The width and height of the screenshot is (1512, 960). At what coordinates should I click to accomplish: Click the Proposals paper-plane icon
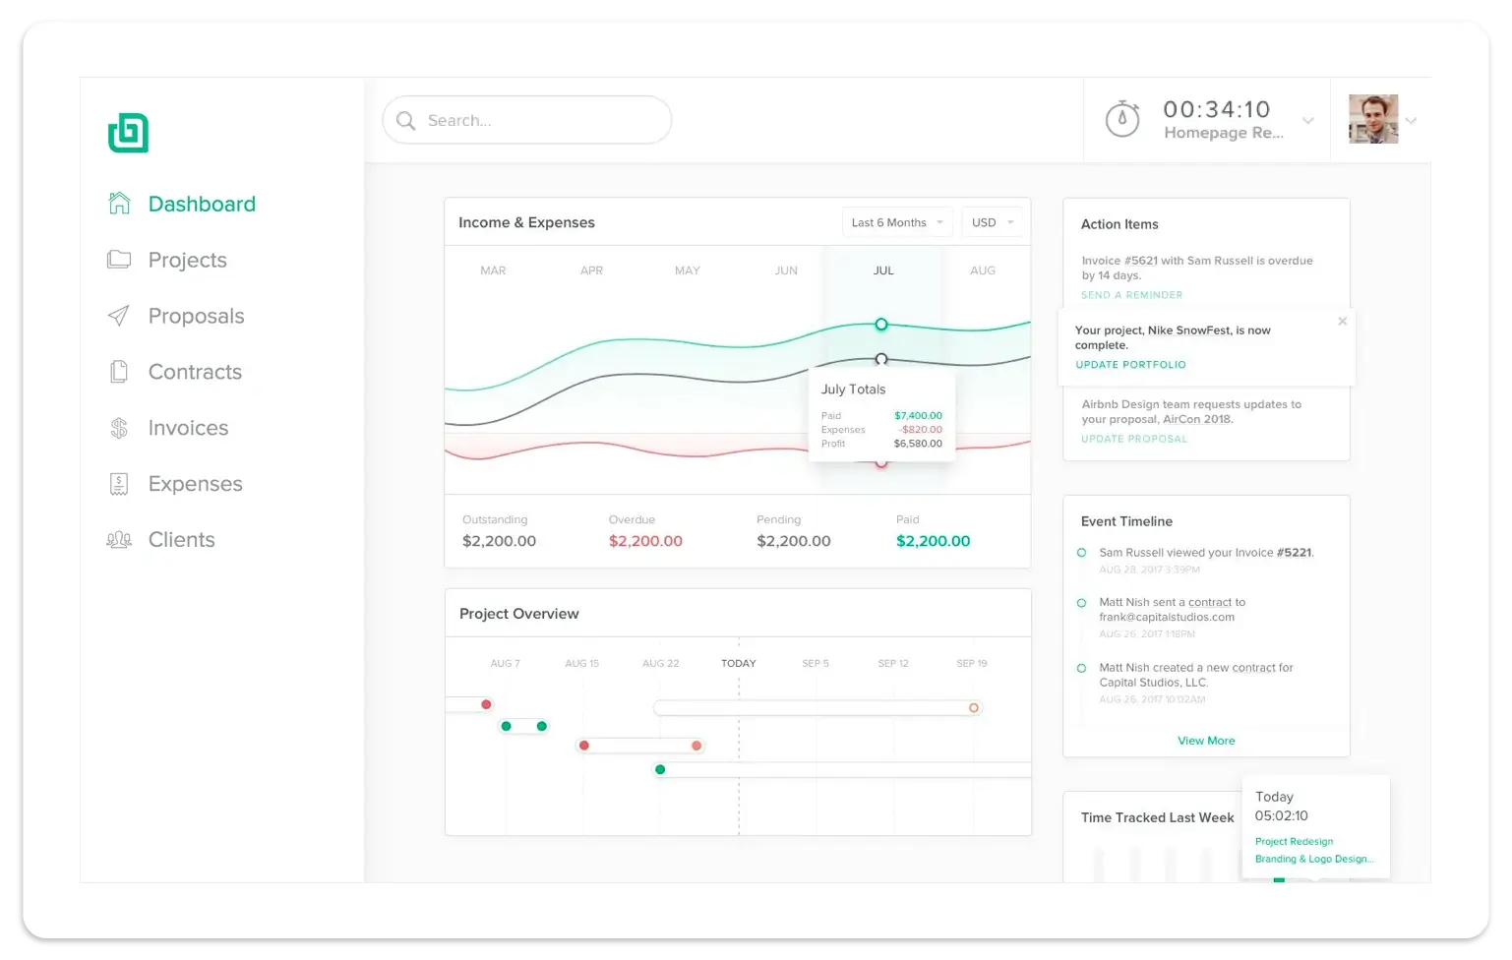[119, 315]
